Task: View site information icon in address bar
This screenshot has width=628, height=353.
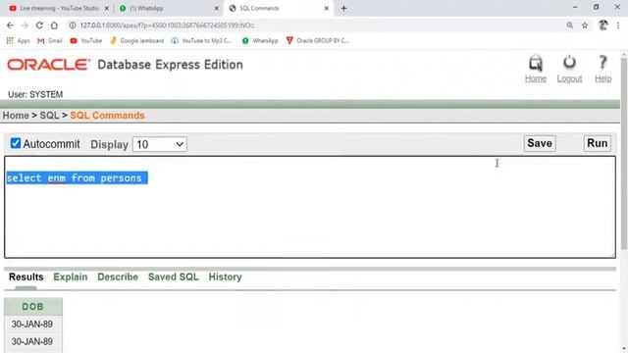Action: (x=72, y=25)
